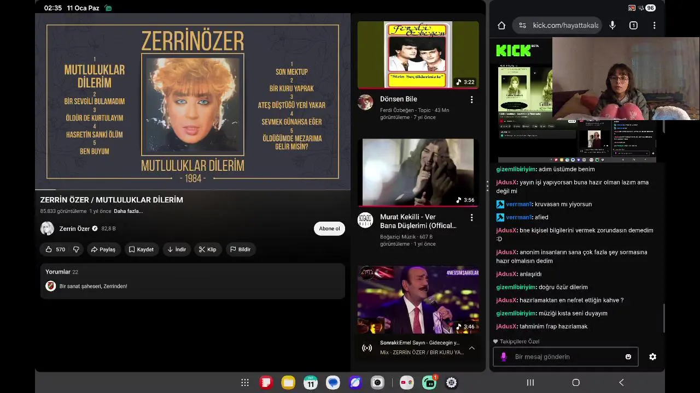Subscribe using Abone ol button
This screenshot has width=700, height=393.
pos(329,229)
